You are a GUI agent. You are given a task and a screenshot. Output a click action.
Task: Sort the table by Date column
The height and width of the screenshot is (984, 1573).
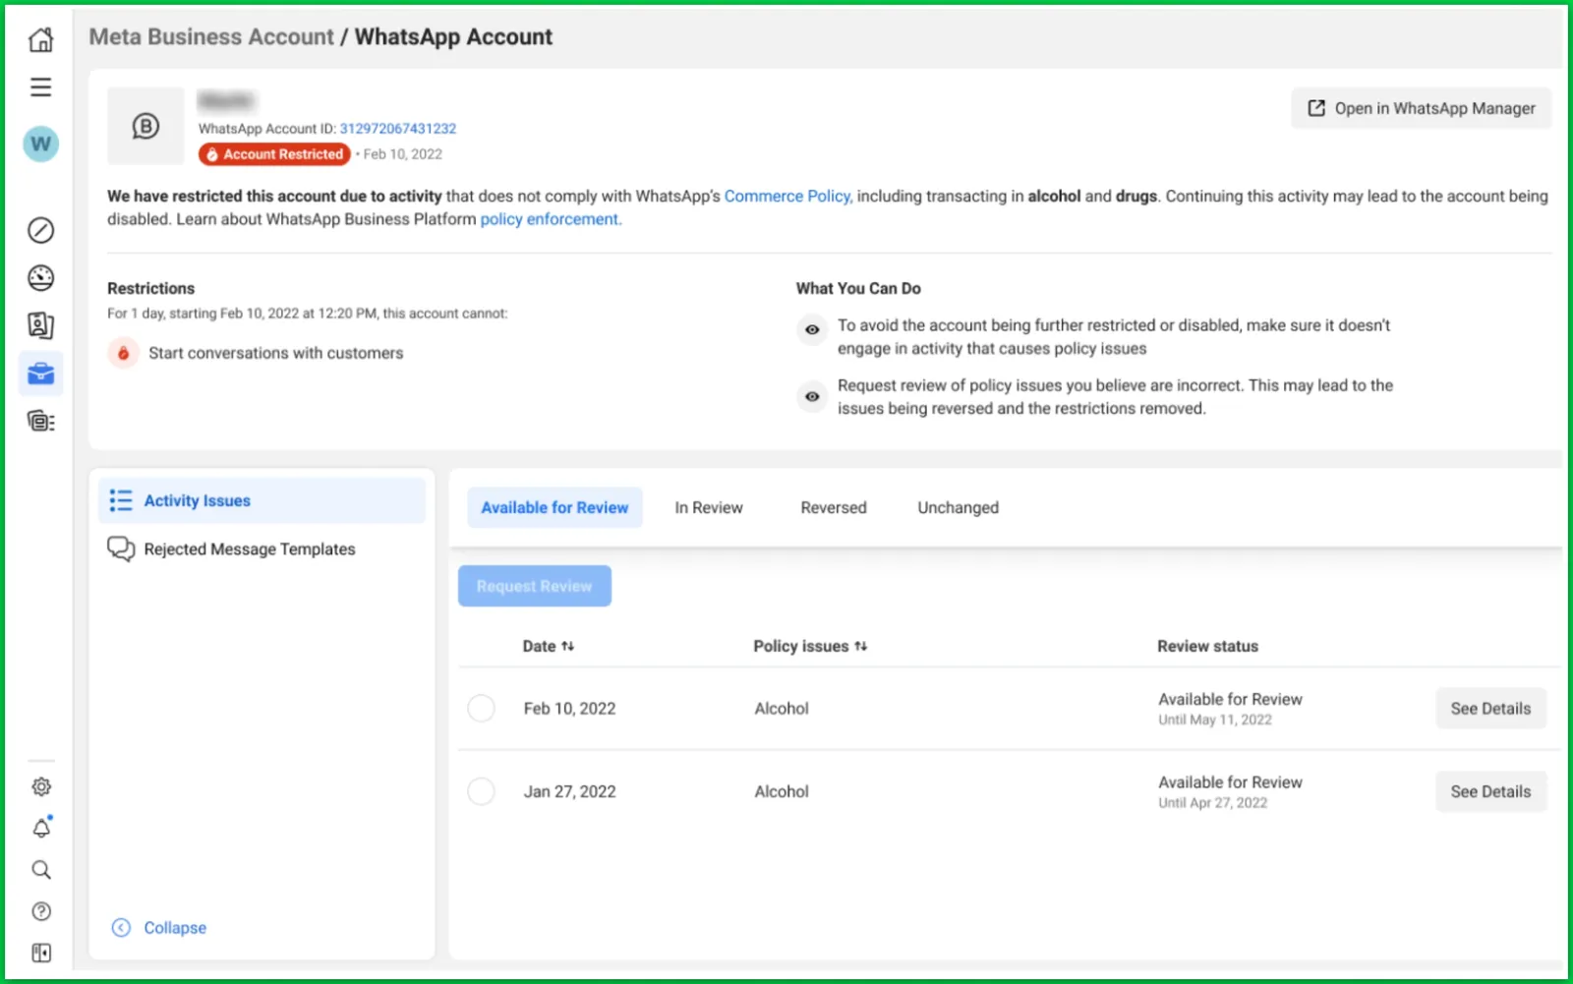click(548, 646)
